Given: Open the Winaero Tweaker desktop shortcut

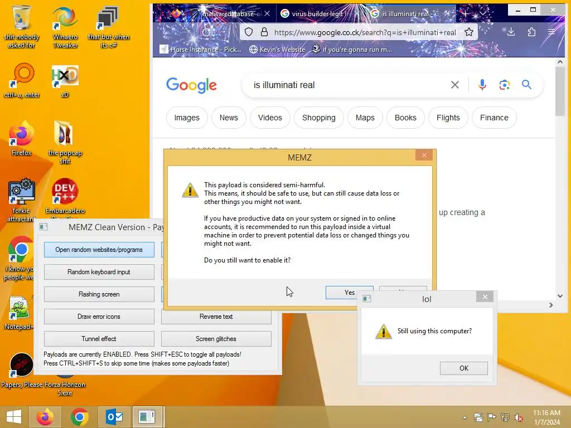Looking at the screenshot, I should [65, 26].
